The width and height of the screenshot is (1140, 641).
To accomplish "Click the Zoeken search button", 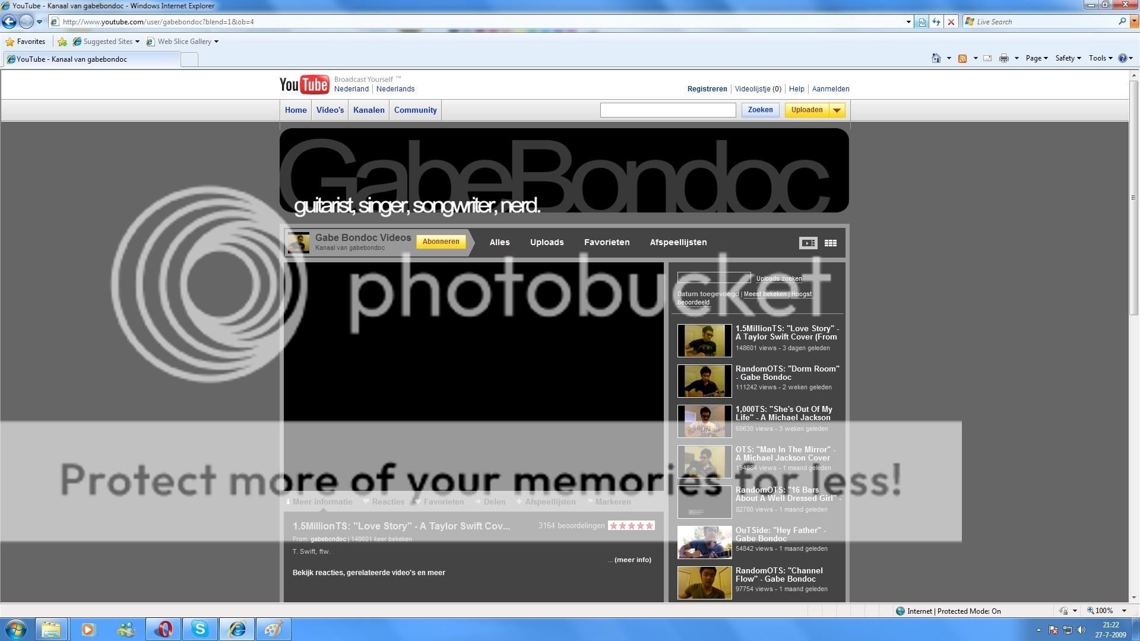I will pyautogui.click(x=760, y=110).
